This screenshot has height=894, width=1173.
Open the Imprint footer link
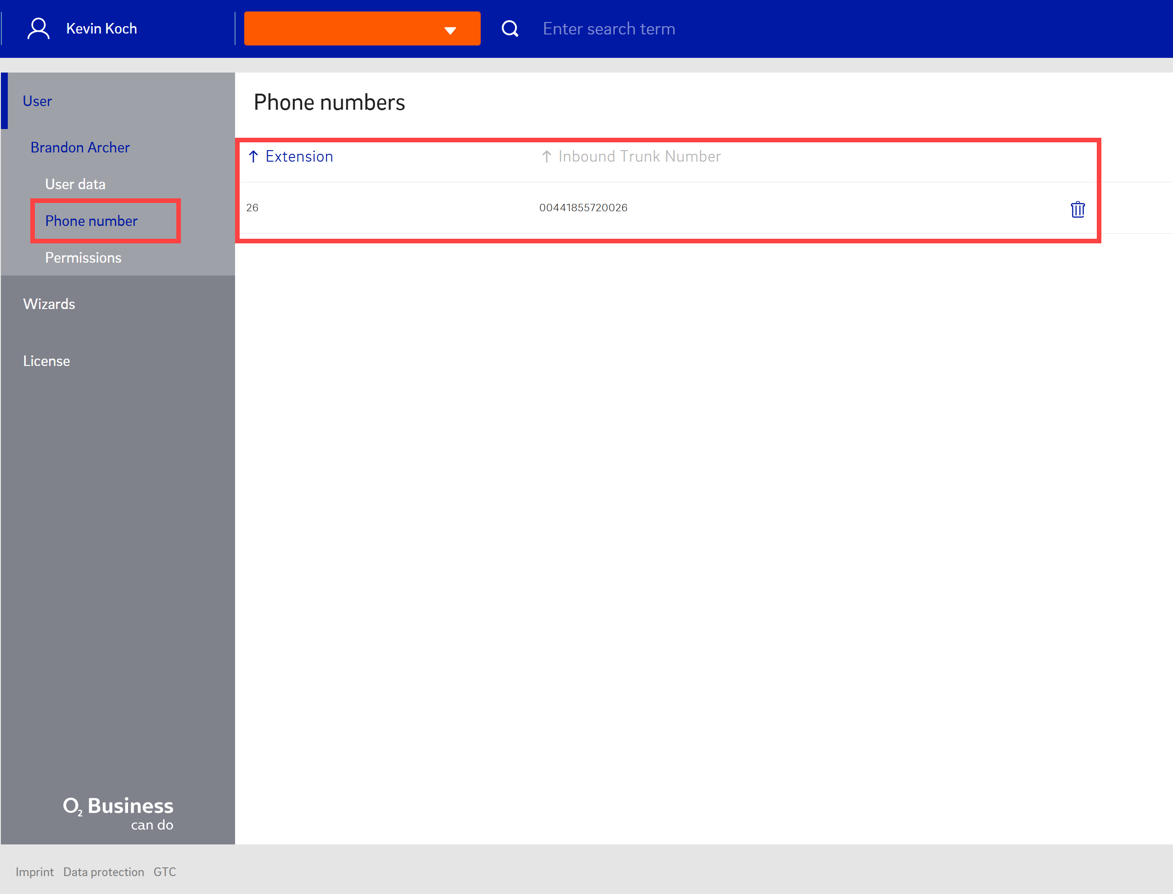click(x=34, y=872)
